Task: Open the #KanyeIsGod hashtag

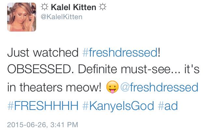Action: point(118,106)
